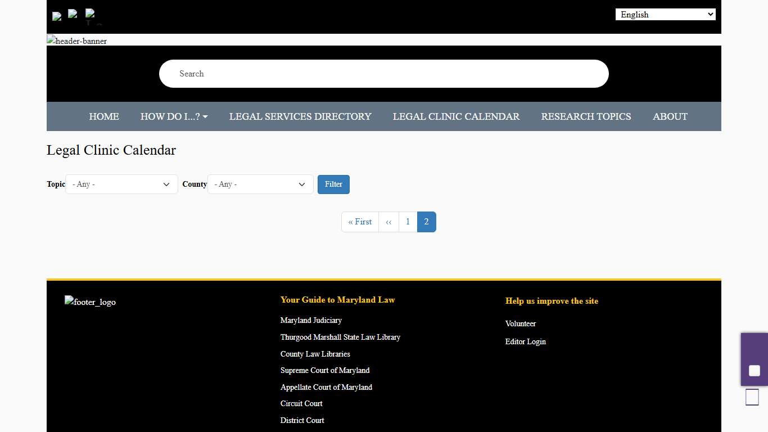Open the Maryland Judiciary footer link
Image resolution: width=768 pixels, height=432 pixels.
[311, 320]
